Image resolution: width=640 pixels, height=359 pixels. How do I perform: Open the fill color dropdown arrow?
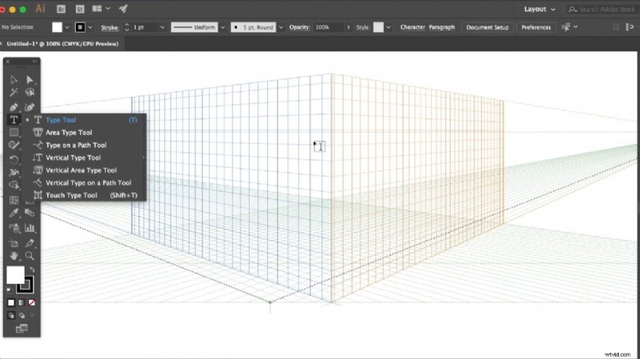(x=67, y=27)
